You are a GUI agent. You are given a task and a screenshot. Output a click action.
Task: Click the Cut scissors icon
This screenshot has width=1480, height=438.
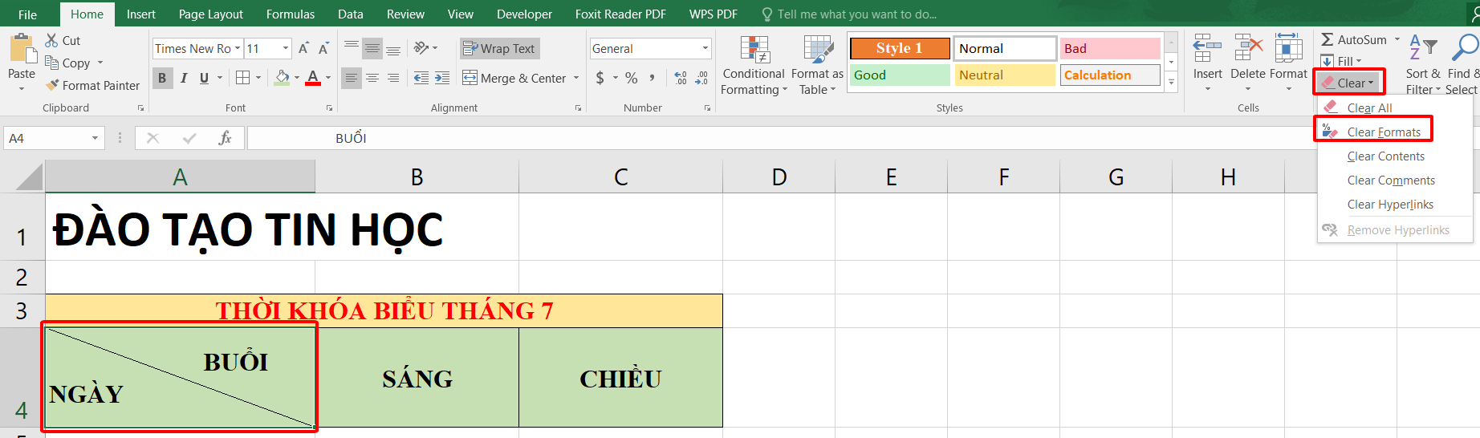pos(52,40)
